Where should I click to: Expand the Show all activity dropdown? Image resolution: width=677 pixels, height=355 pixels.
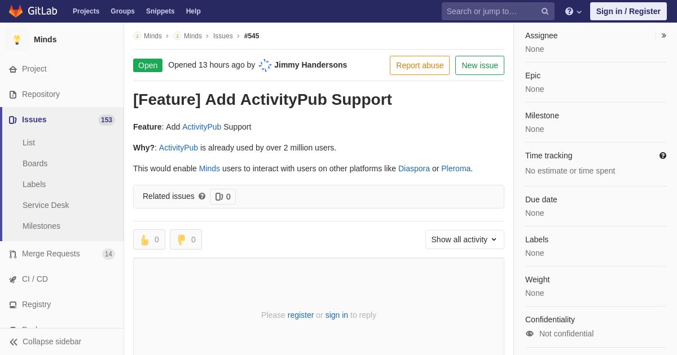pyautogui.click(x=465, y=239)
